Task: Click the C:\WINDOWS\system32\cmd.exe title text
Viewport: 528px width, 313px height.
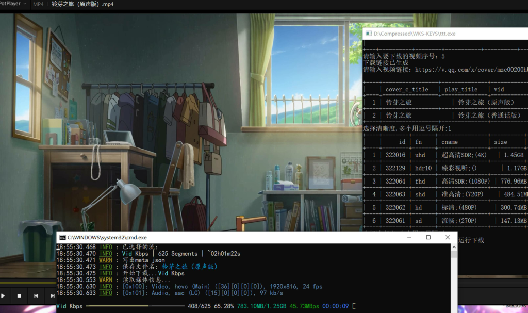Action: [x=107, y=238]
